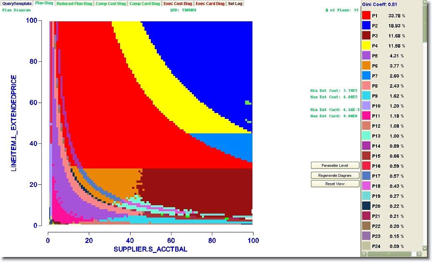432x262 pixels.
Task: Show the Sel Log tab
Action: tap(235, 3)
